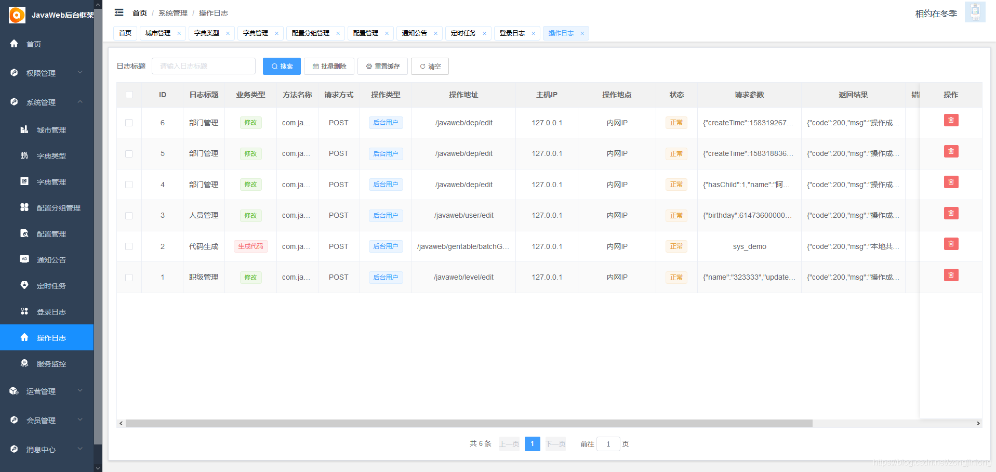
Task: Click the 上一页 pagination button
Action: click(509, 444)
